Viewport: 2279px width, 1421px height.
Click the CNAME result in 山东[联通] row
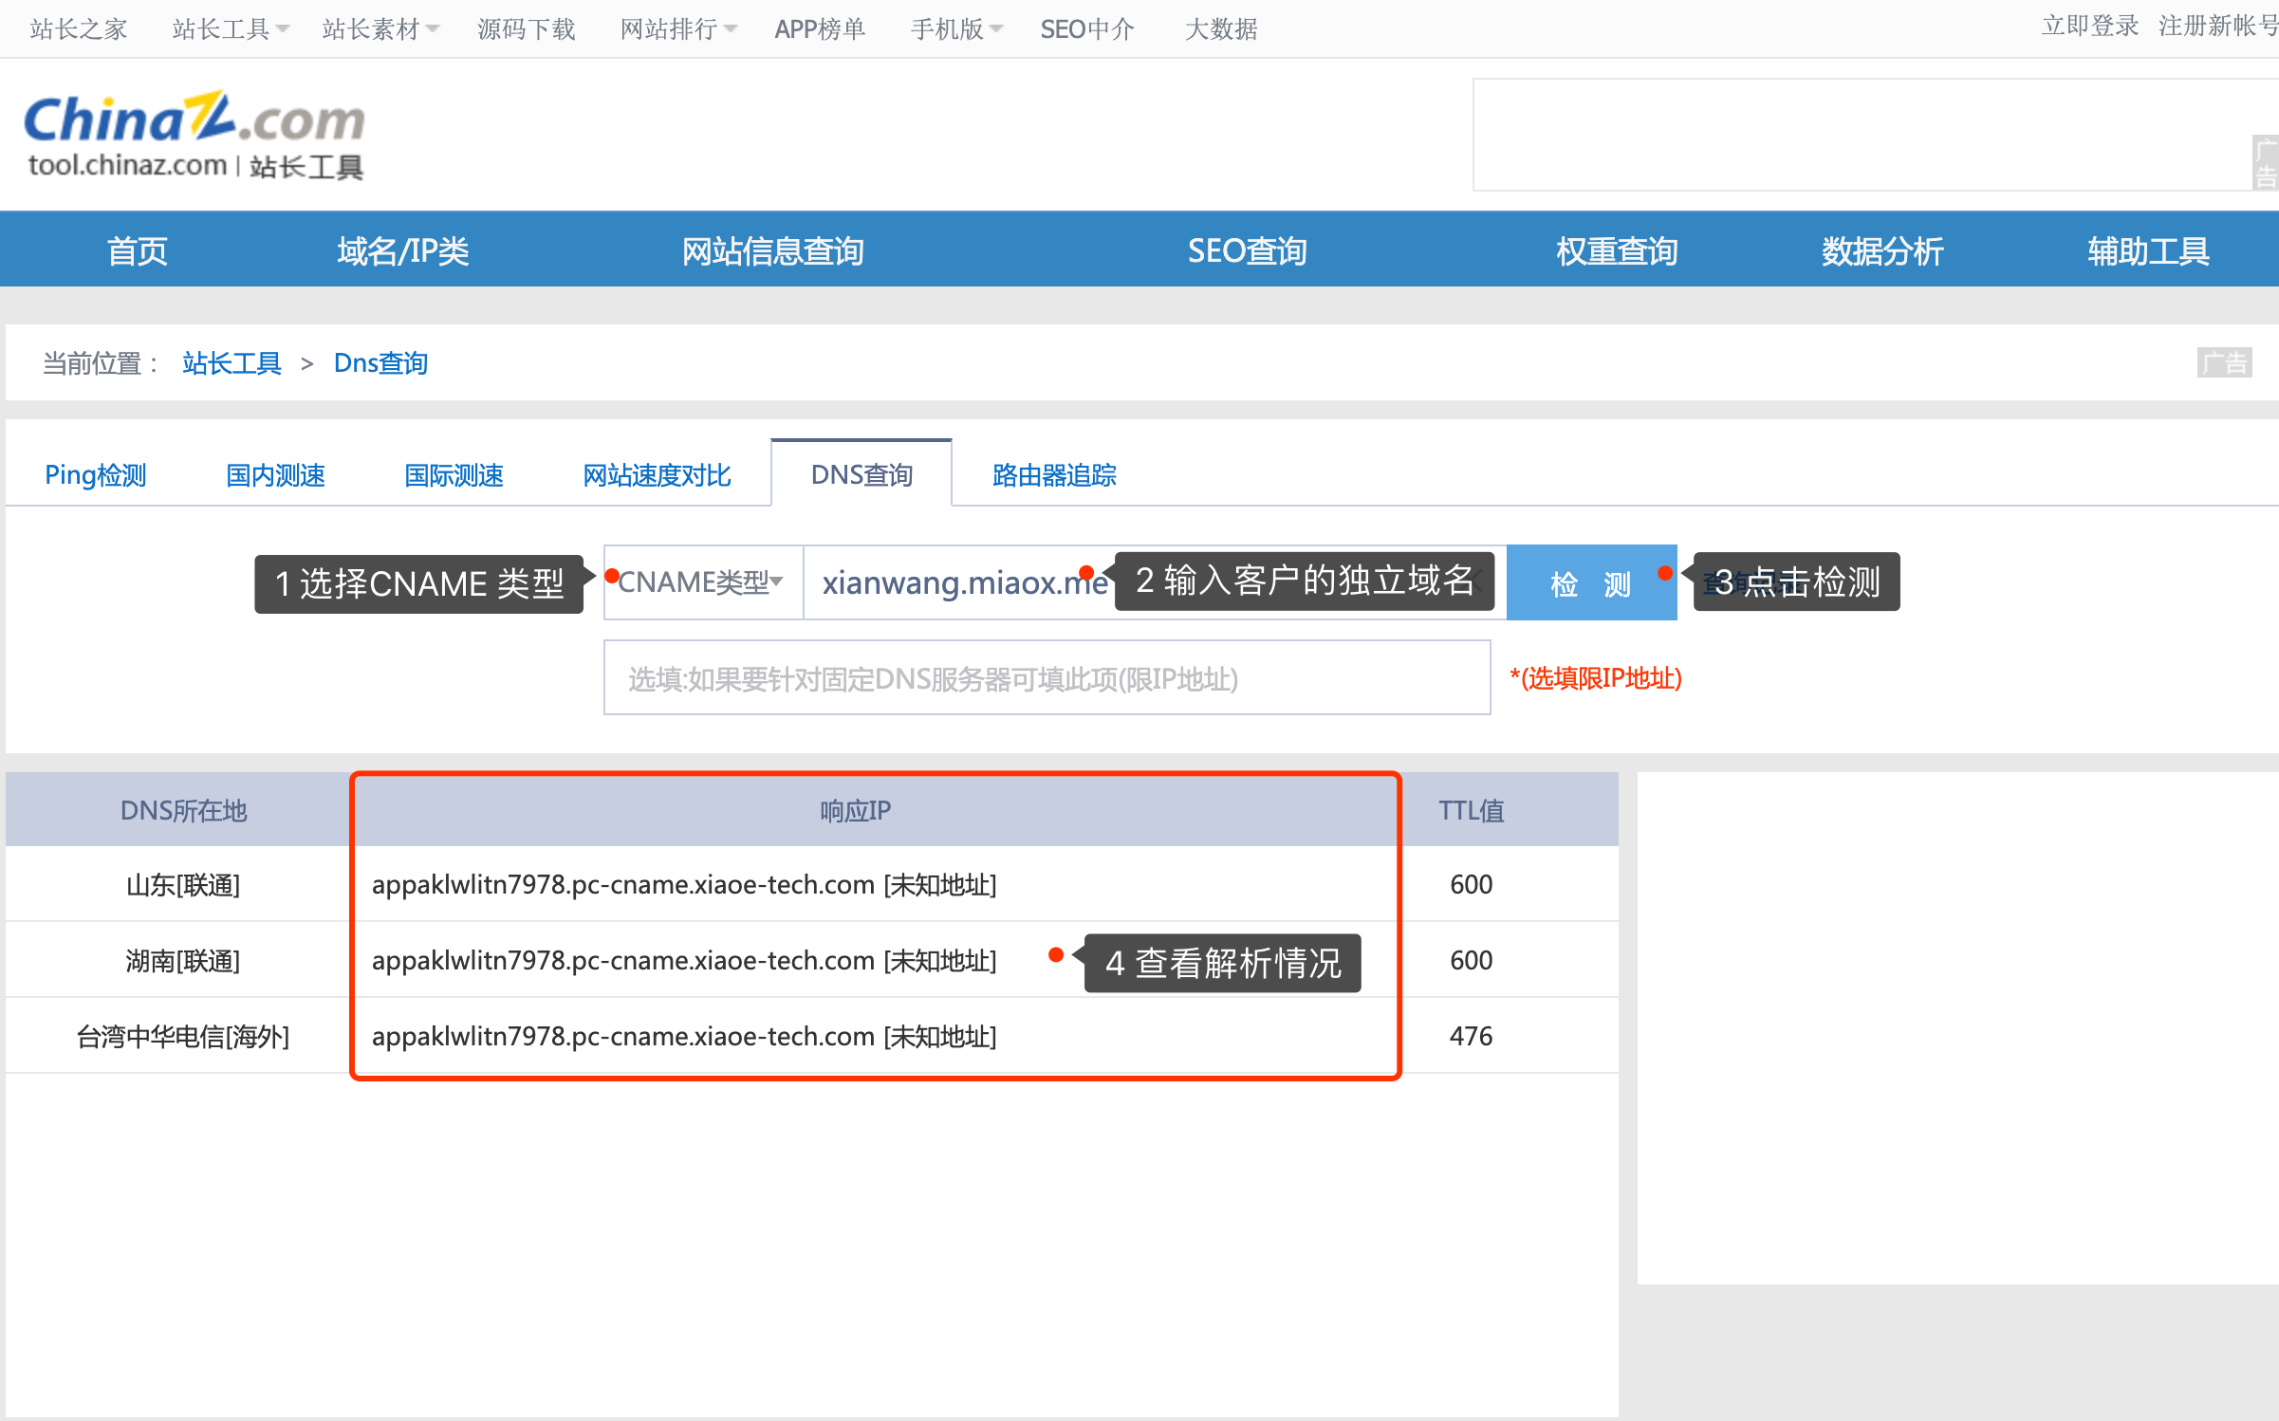pyautogui.click(x=684, y=884)
